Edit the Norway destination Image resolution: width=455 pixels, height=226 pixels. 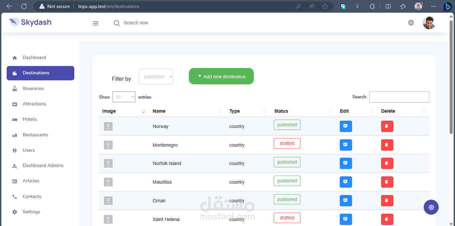coord(346,126)
